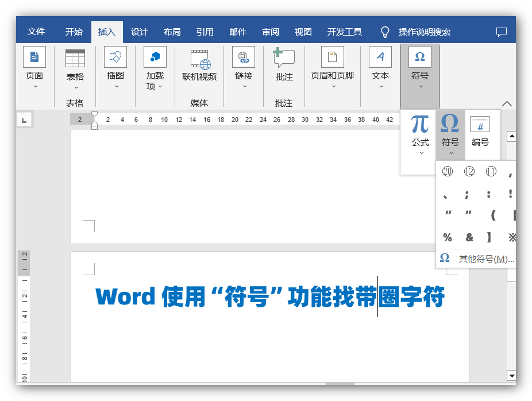Insert a table with 表格 icon

pos(75,58)
